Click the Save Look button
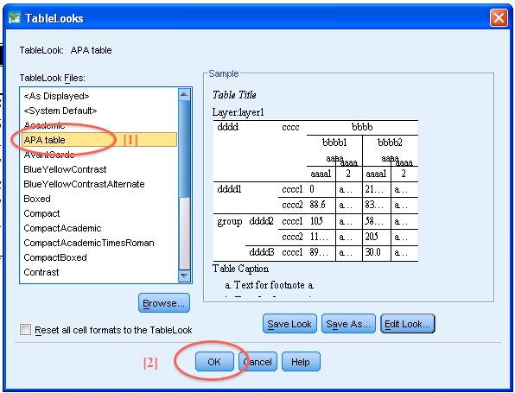515x393 pixels. point(289,324)
